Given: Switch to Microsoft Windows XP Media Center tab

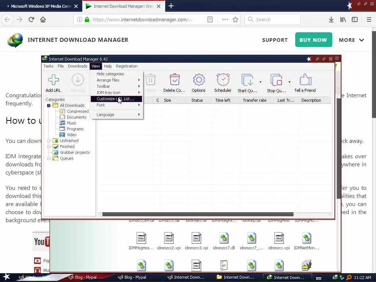Looking at the screenshot, I should (41, 6).
